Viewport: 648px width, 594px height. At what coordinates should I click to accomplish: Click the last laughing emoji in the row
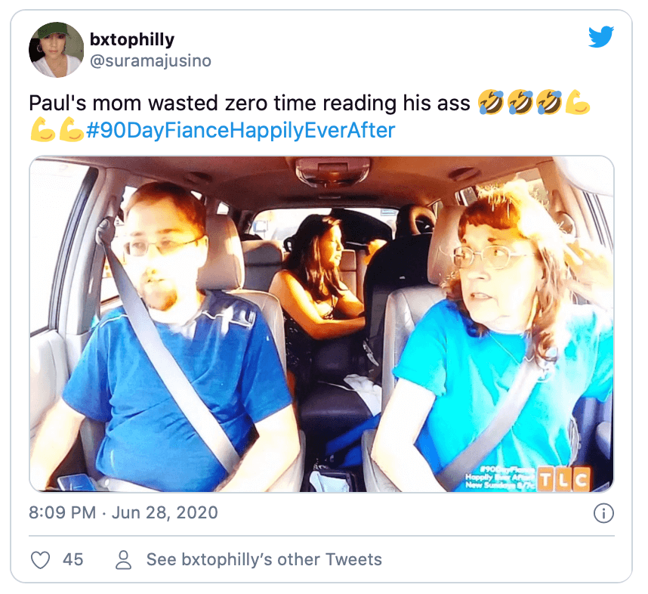point(549,102)
